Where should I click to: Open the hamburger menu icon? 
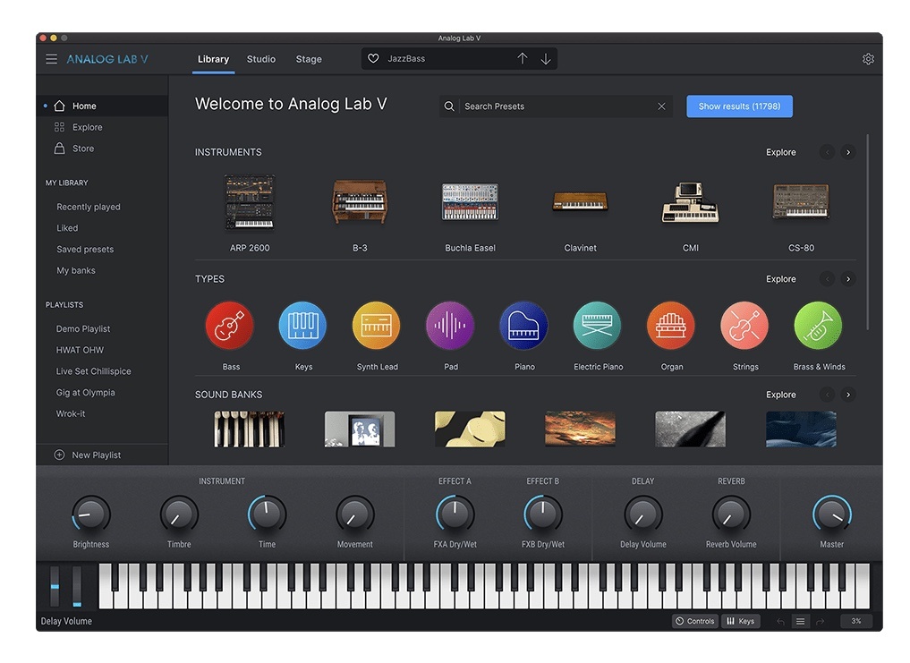[51, 59]
